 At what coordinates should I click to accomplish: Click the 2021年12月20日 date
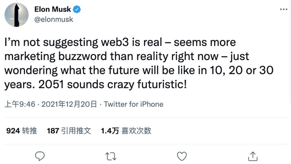[x=69, y=104]
